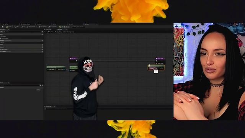The width and height of the screenshot is (245, 138).
Task: Open the Details panel settings gear icon
Action: pyautogui.click(x=42, y=85)
